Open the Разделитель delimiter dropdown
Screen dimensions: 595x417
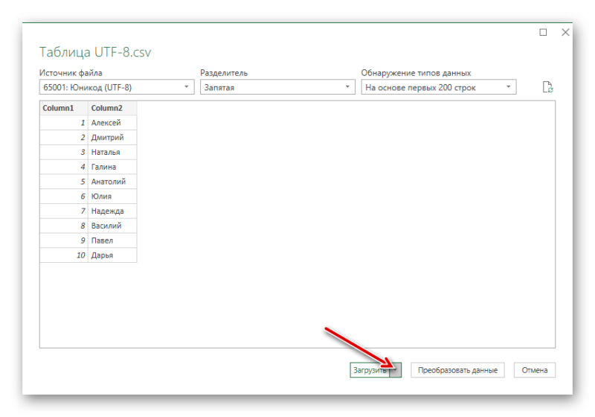(x=277, y=87)
